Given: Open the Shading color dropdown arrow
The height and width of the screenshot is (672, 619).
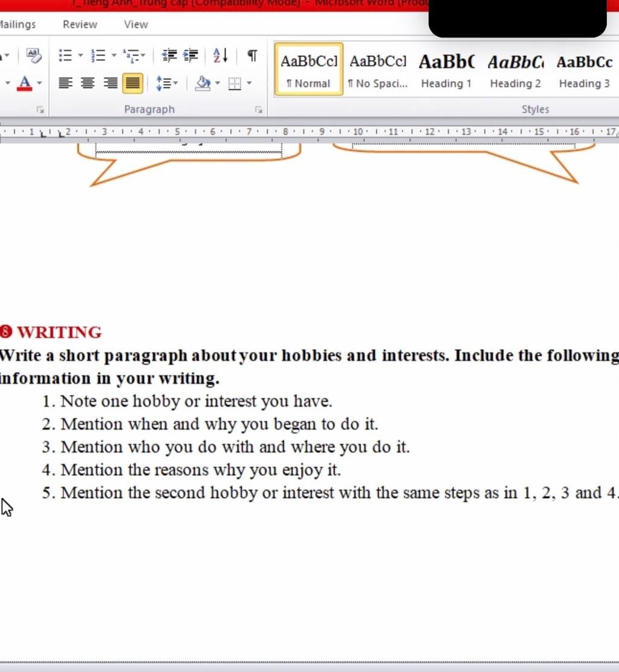Looking at the screenshot, I should (218, 83).
